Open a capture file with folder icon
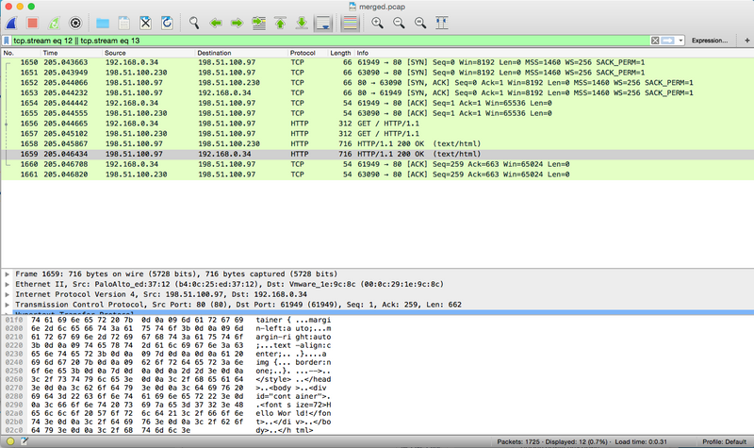Image resolution: width=754 pixels, height=448 pixels. pyautogui.click(x=103, y=22)
